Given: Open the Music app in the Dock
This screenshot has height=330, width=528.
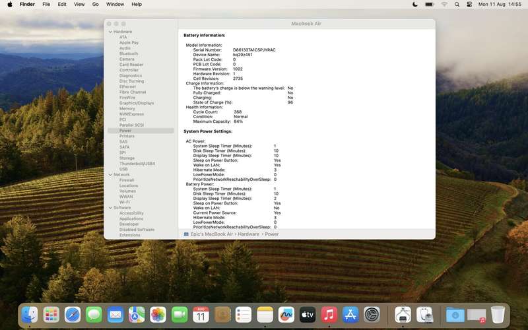Looking at the screenshot, I should coord(329,315).
